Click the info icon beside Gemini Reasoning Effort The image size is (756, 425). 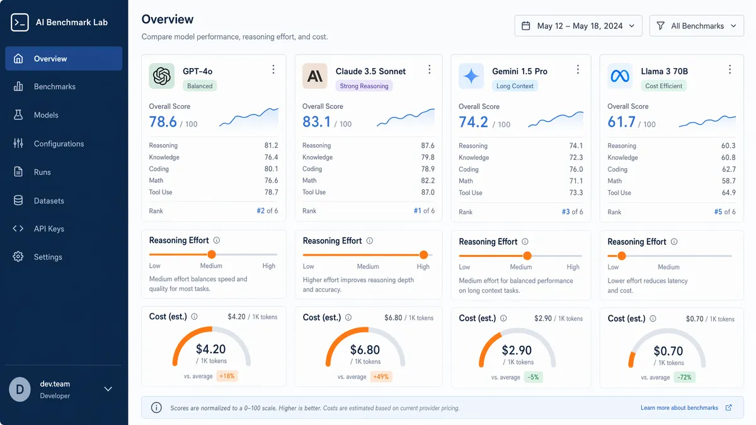click(525, 242)
